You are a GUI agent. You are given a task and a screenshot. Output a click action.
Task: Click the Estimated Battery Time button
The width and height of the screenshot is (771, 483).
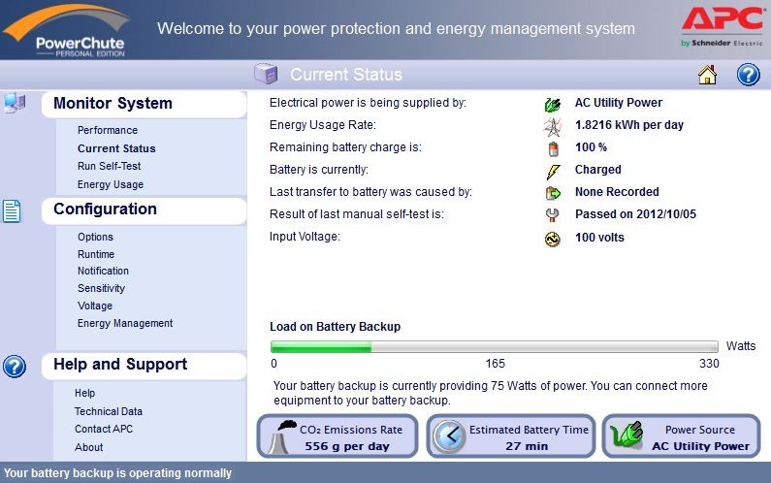pyautogui.click(x=511, y=436)
